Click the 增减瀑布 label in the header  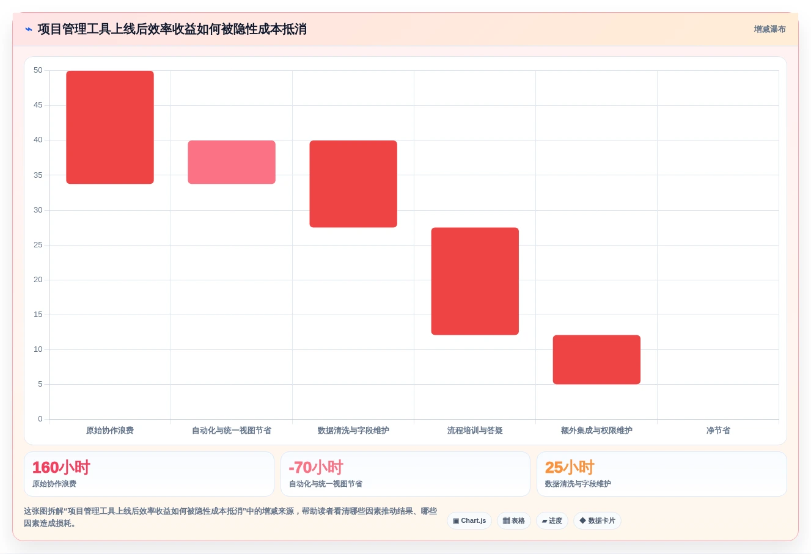click(769, 29)
